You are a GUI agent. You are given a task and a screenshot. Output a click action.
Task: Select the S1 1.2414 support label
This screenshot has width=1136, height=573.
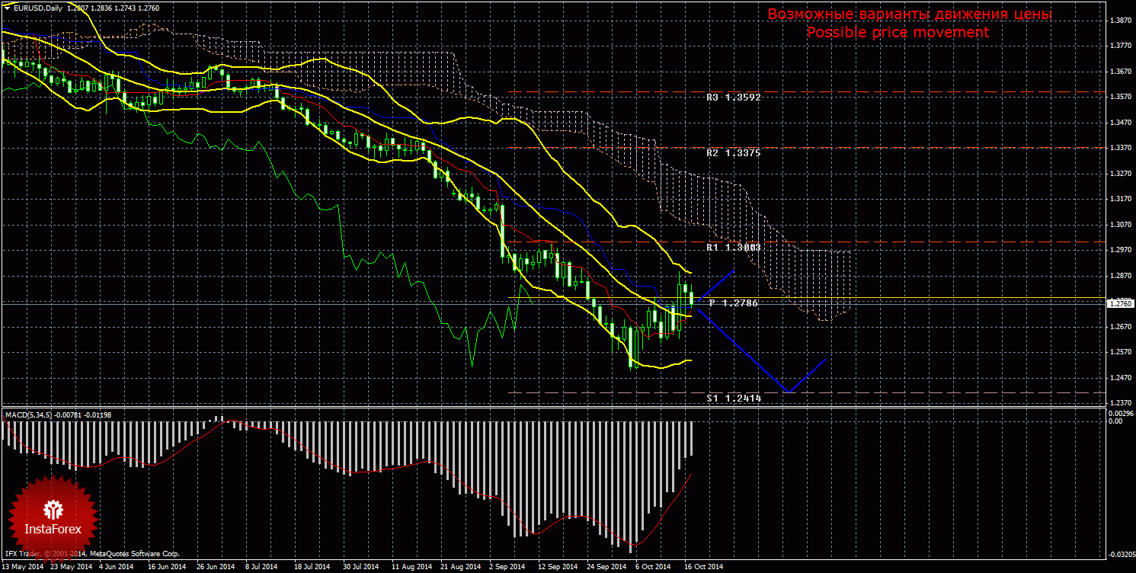[733, 398]
